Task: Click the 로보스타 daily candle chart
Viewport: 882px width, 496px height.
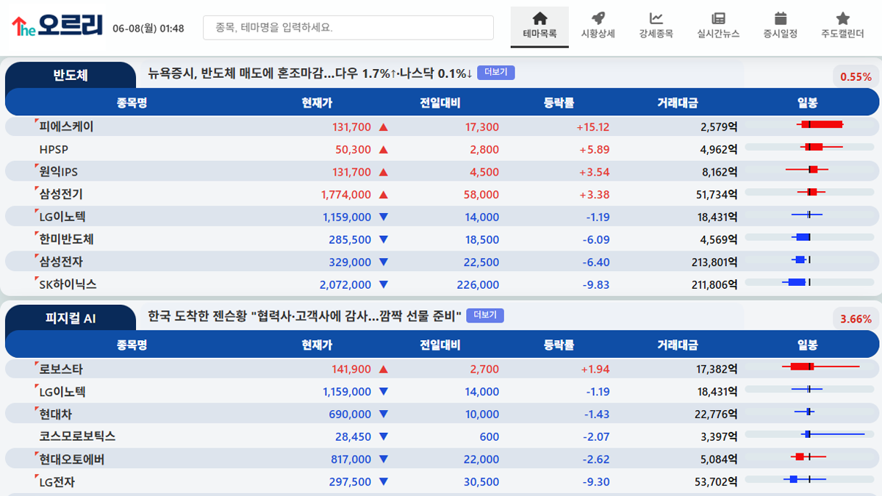Action: click(808, 366)
